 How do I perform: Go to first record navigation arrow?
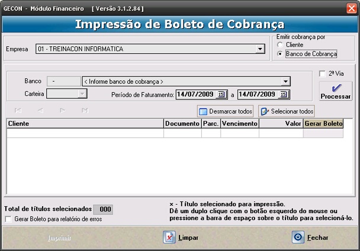pyautogui.click(x=18, y=111)
